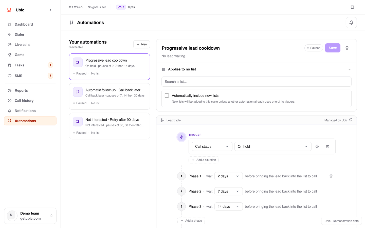This screenshot has width=365, height=228.
Task: Open the Managed by Ubic help icon
Action: 351,120
